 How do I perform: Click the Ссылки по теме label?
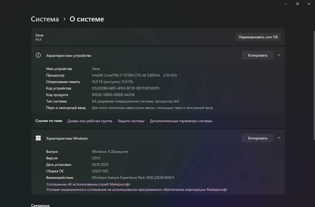point(49,121)
